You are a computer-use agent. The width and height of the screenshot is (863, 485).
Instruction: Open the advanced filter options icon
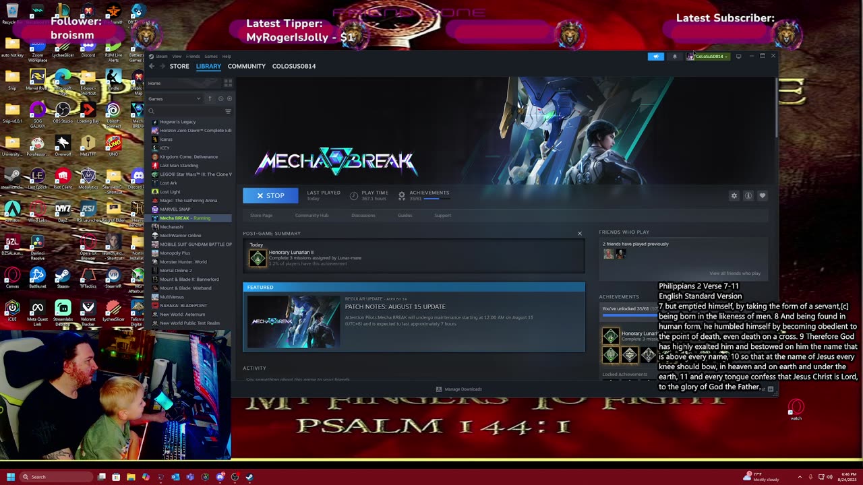tap(228, 111)
